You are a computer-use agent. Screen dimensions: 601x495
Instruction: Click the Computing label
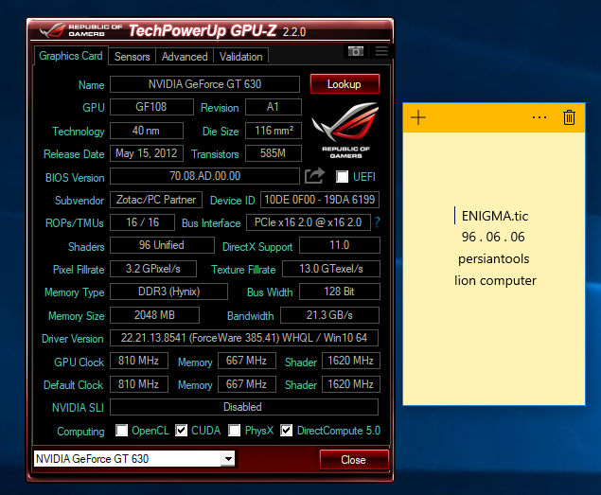click(x=80, y=432)
